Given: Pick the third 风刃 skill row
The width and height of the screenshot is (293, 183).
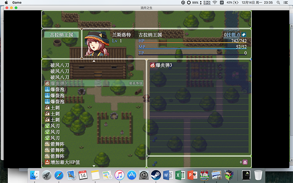Looking at the screenshot, I should (x=94, y=138).
